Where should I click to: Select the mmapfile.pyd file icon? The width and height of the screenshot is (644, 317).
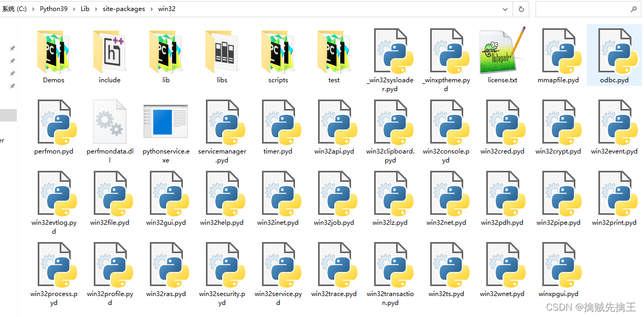coord(562,51)
